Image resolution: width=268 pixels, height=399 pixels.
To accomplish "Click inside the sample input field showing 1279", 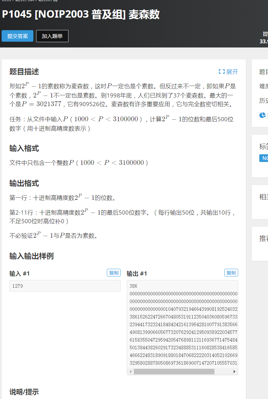I will [65, 286].
